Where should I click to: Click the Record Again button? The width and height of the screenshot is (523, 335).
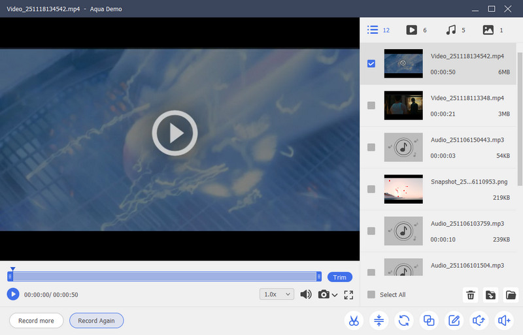tap(96, 321)
